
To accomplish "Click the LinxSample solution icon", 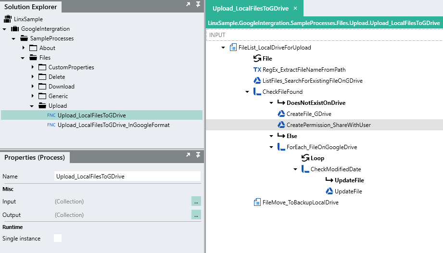I will [x=8, y=19].
